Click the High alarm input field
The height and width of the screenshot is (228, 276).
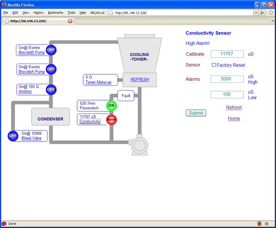[227, 79]
